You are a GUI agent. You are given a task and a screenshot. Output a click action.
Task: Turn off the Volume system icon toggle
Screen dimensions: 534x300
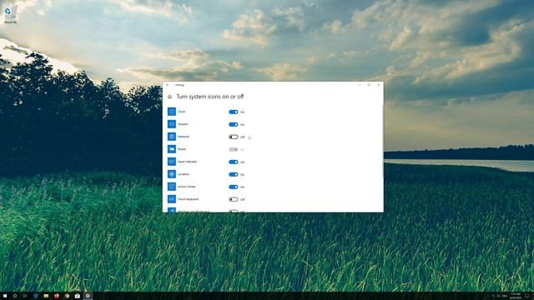(234, 124)
